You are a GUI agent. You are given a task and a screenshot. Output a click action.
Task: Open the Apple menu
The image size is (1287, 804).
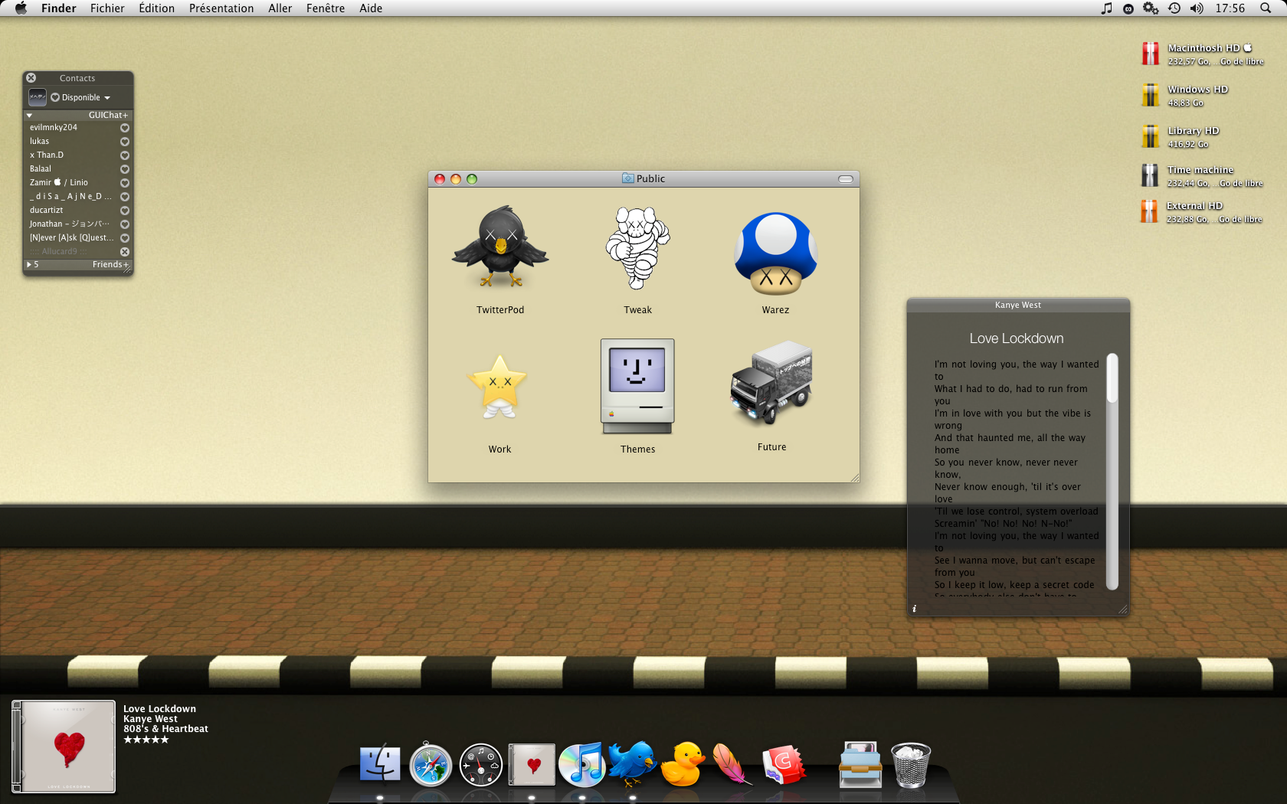click(21, 8)
